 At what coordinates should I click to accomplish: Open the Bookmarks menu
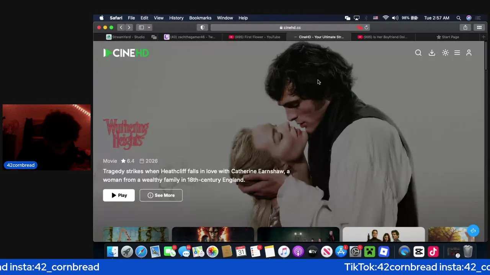(x=200, y=18)
